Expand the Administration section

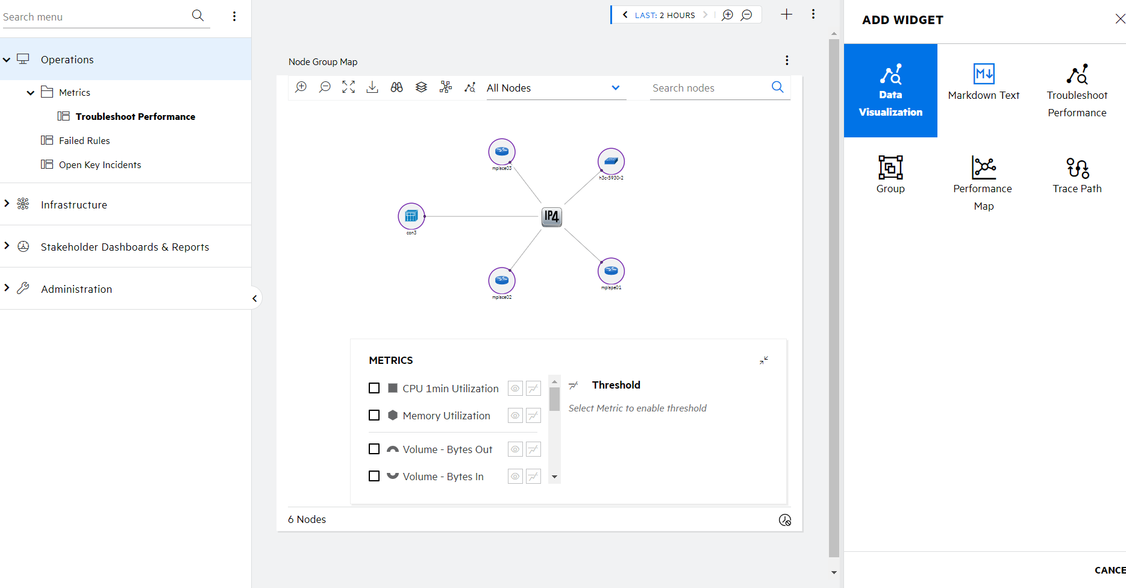(x=7, y=288)
